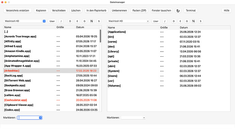Sort right pane by Name column header
The height and width of the screenshot is (129, 235).
pos(133,27)
